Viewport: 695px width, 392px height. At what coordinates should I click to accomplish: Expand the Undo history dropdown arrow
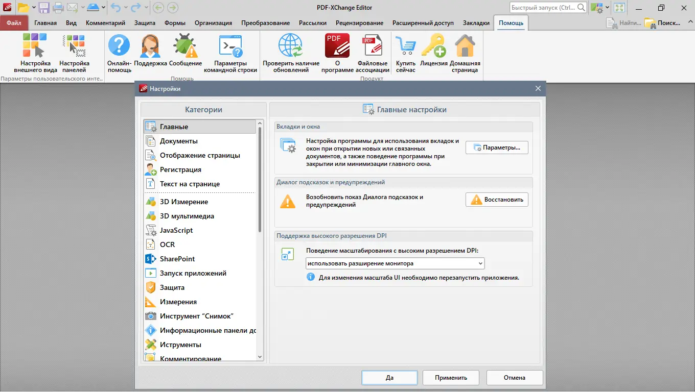pos(125,8)
